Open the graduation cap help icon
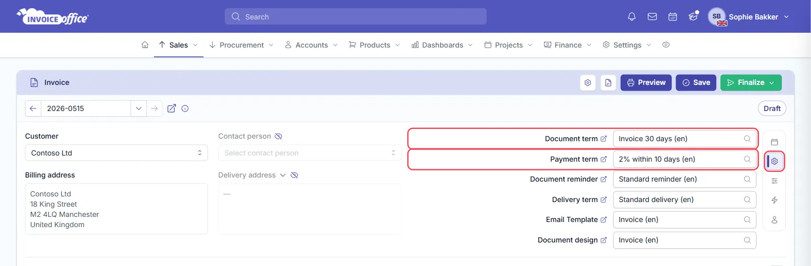Viewport: 811px width, 266px height. 693,16
